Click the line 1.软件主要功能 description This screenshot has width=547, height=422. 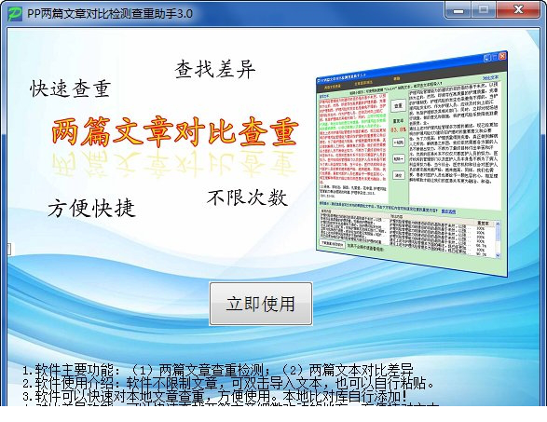(218, 370)
